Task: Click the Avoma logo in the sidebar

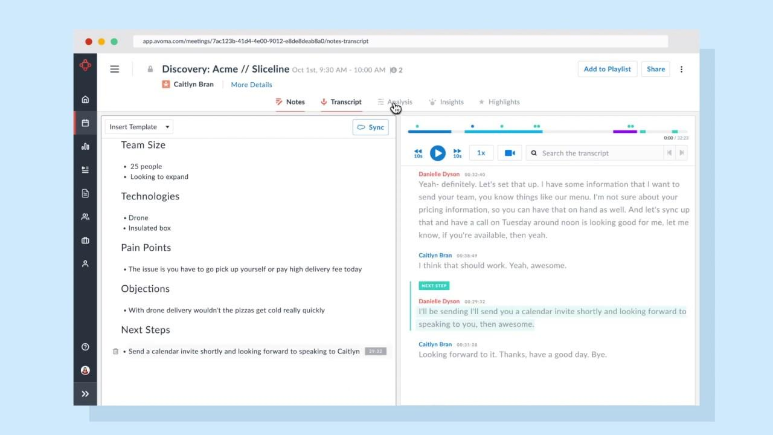Action: [85, 65]
